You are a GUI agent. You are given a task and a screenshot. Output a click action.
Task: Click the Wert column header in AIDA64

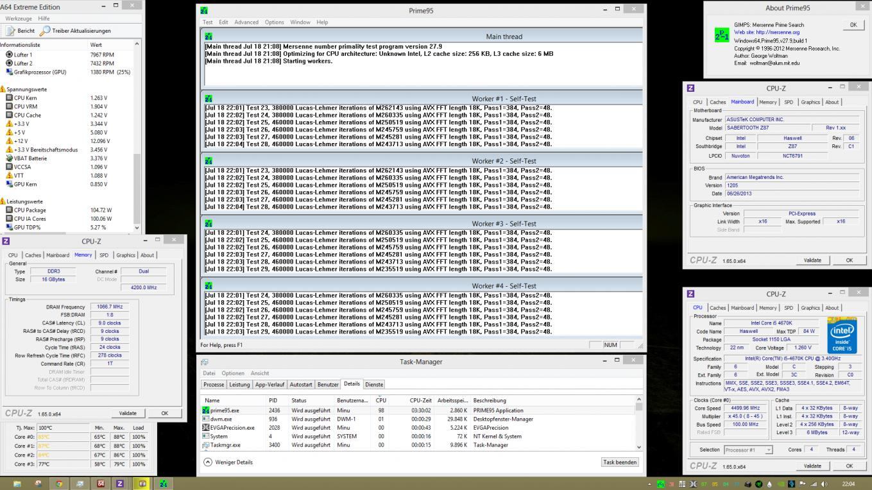(110, 45)
